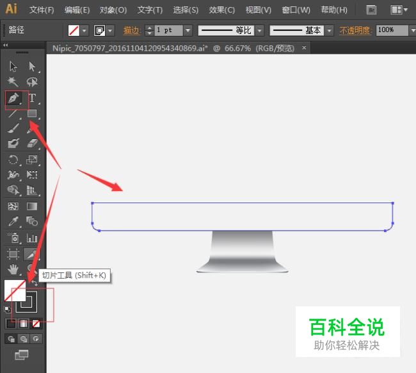This screenshot has height=373, width=416.
Task: Open the 选择(S) menu
Action: click(186, 10)
